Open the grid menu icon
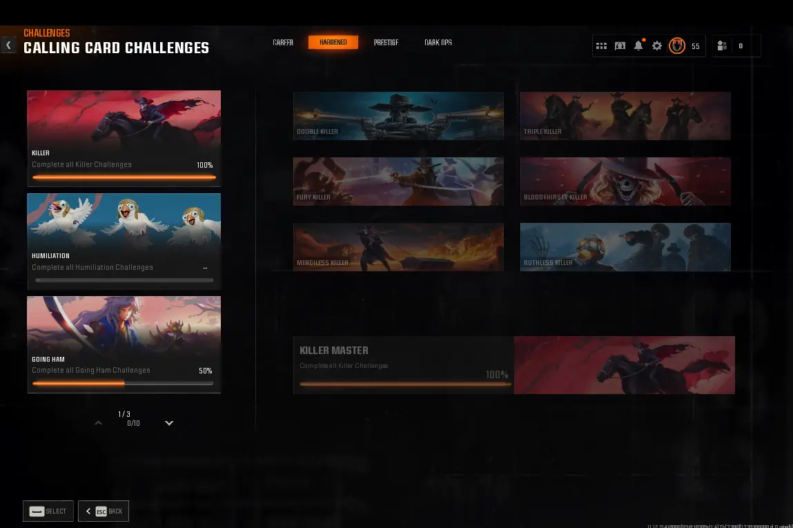Viewport: 793px width, 528px height. tap(601, 46)
